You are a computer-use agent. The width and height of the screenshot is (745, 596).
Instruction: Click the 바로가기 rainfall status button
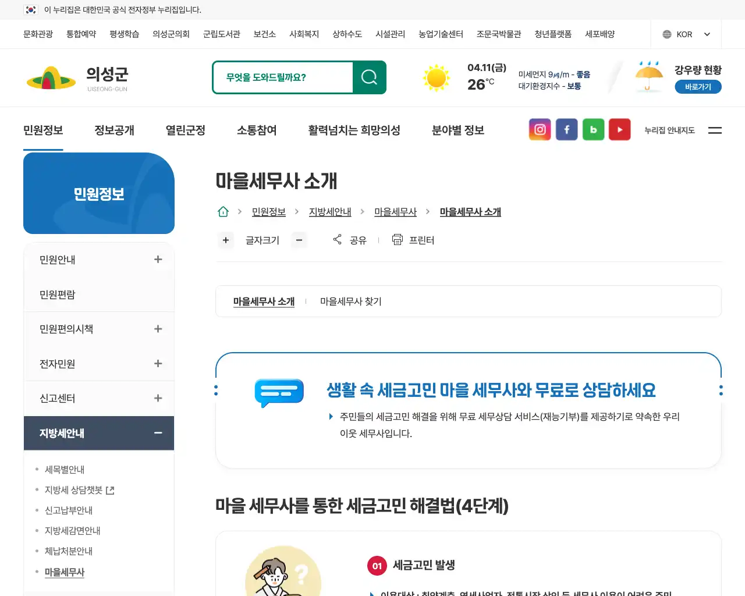coord(698,86)
